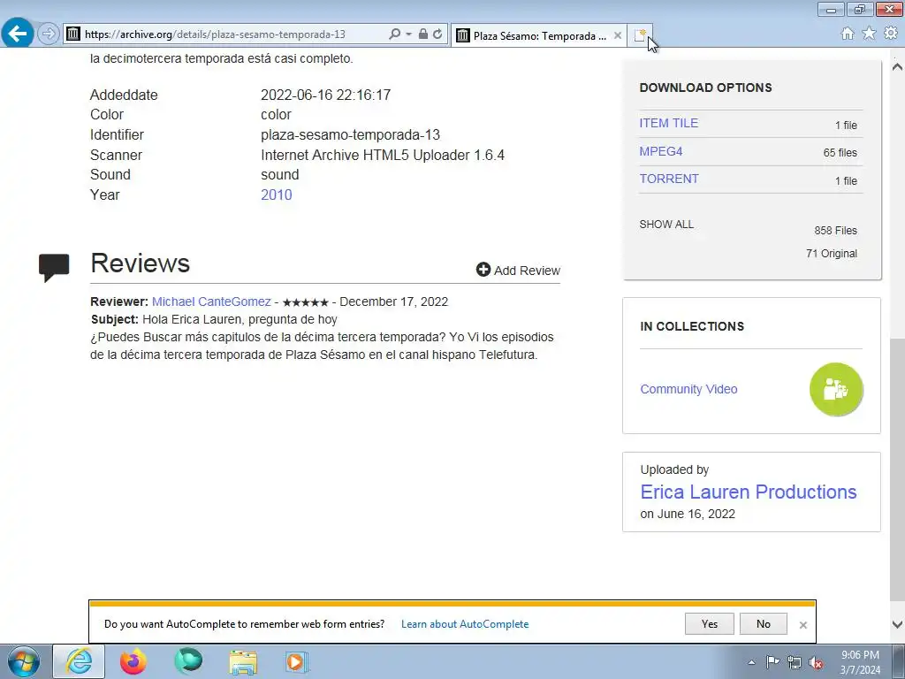
Task: Select the Plaza Sésamo: Temporada tab
Action: [538, 35]
